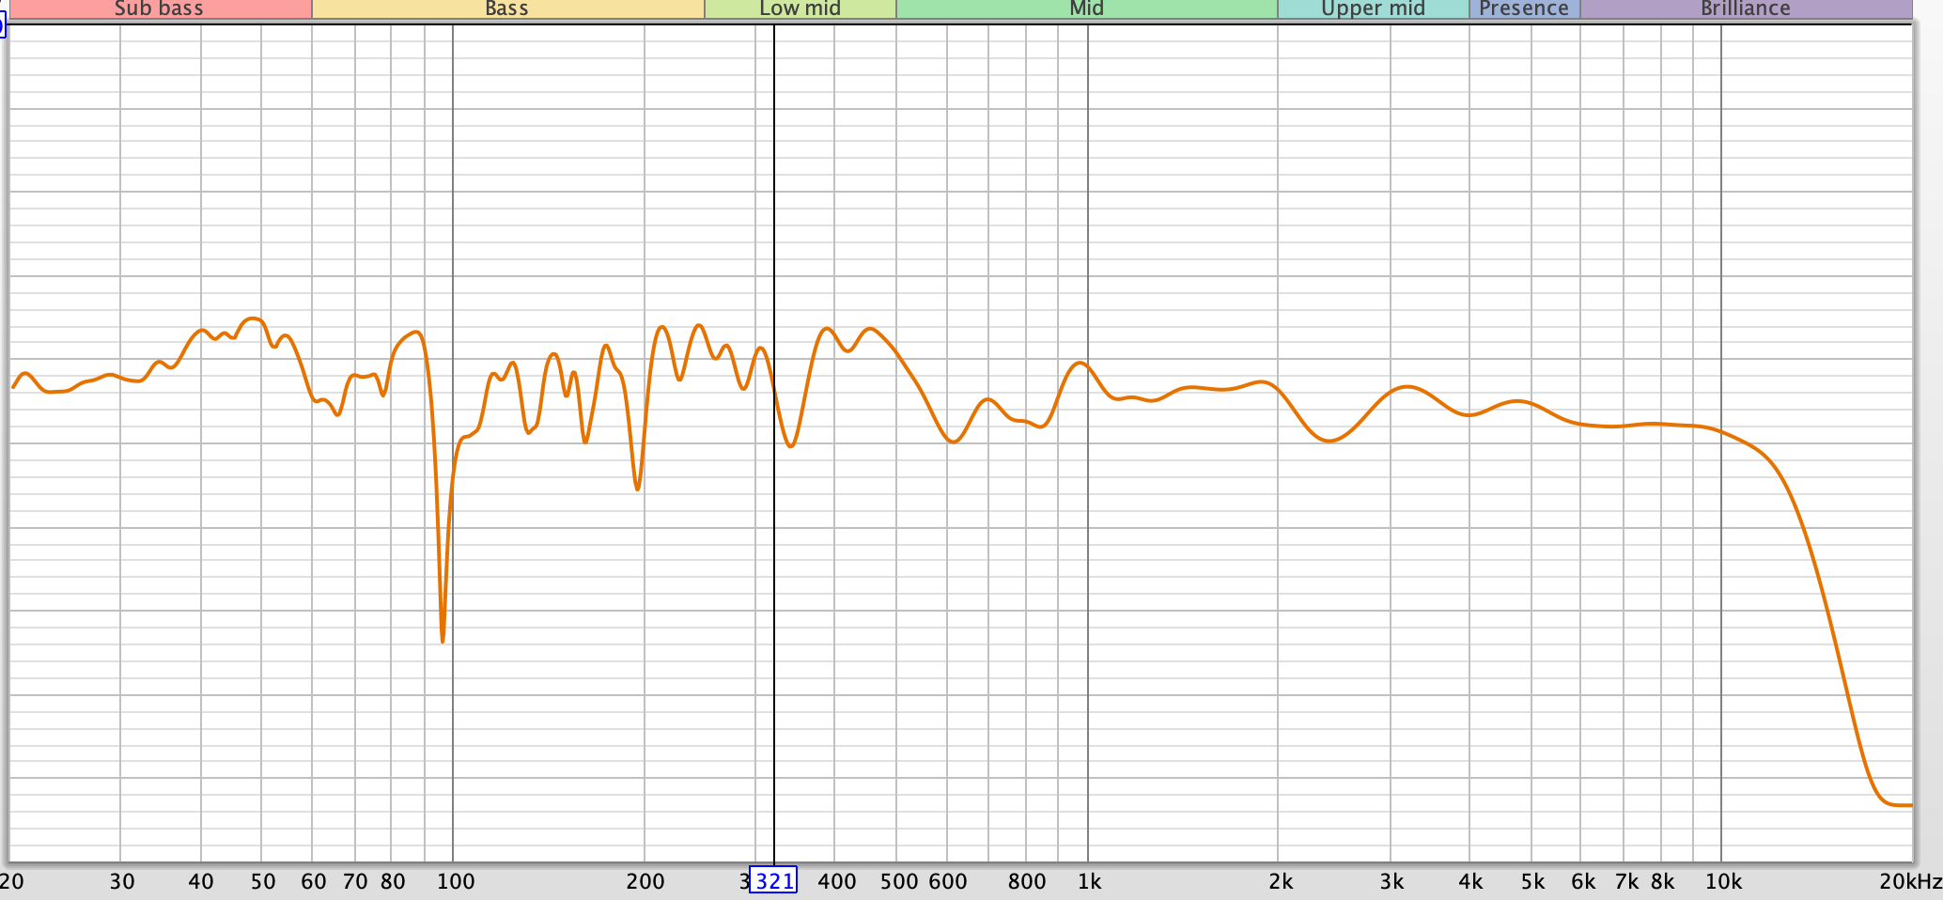Click the 1k label on frequency axis
Viewport: 1943px width, 900px height.
point(1089,881)
